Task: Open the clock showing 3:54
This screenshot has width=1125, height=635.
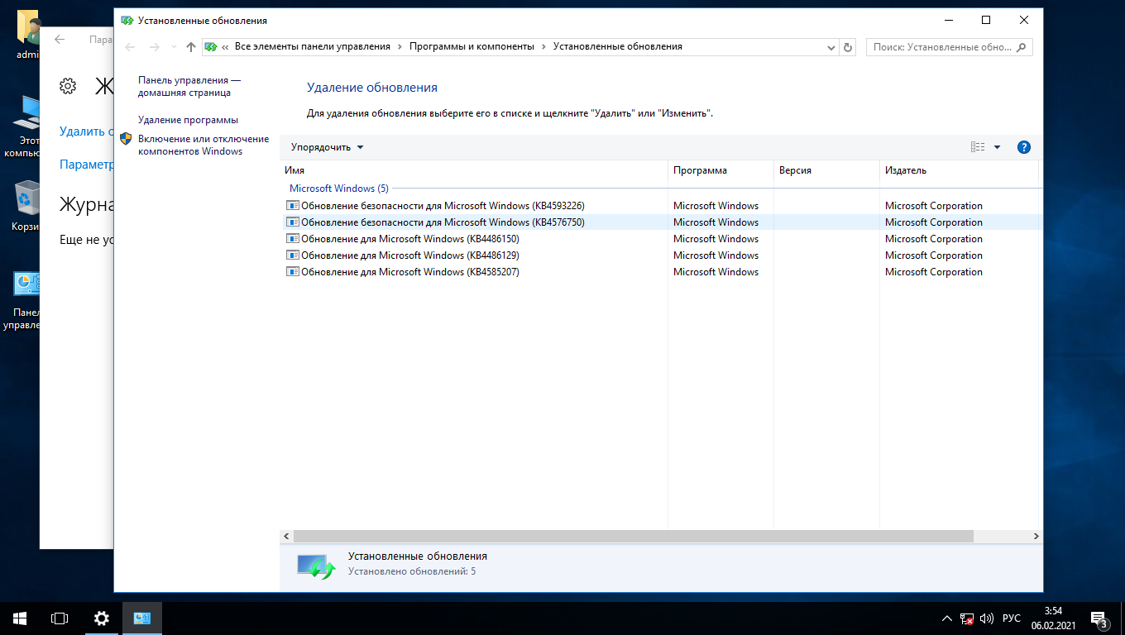Action: tap(1052, 618)
